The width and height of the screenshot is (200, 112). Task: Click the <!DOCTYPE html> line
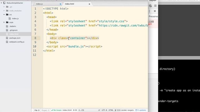(56, 9)
